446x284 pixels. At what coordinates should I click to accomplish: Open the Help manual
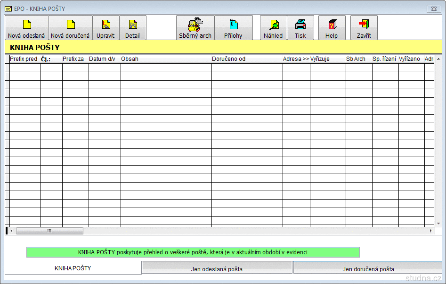click(332, 28)
